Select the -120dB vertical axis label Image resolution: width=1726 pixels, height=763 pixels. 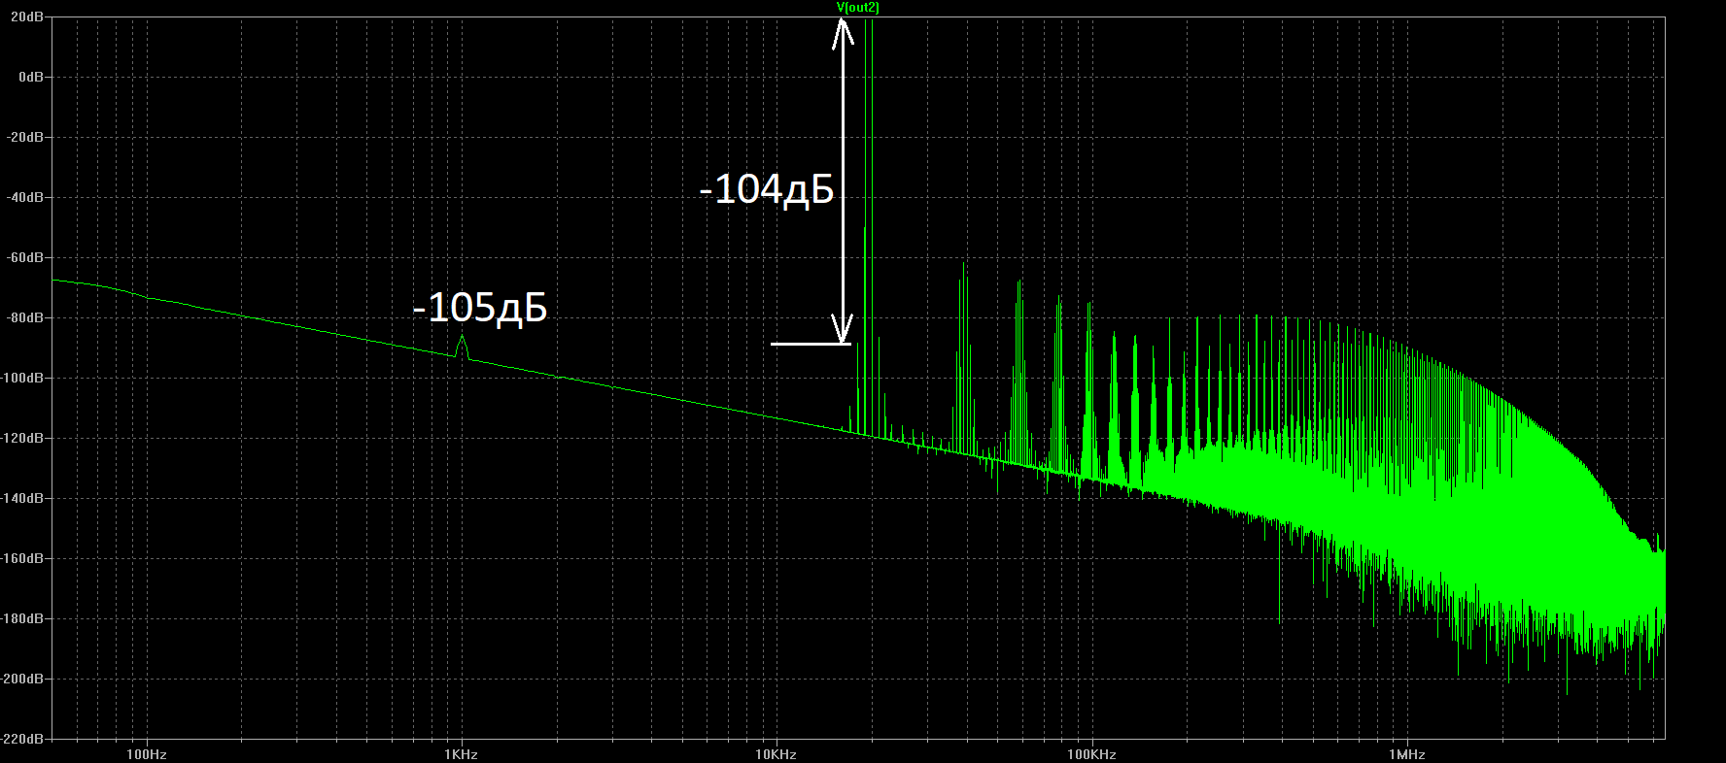(22, 438)
